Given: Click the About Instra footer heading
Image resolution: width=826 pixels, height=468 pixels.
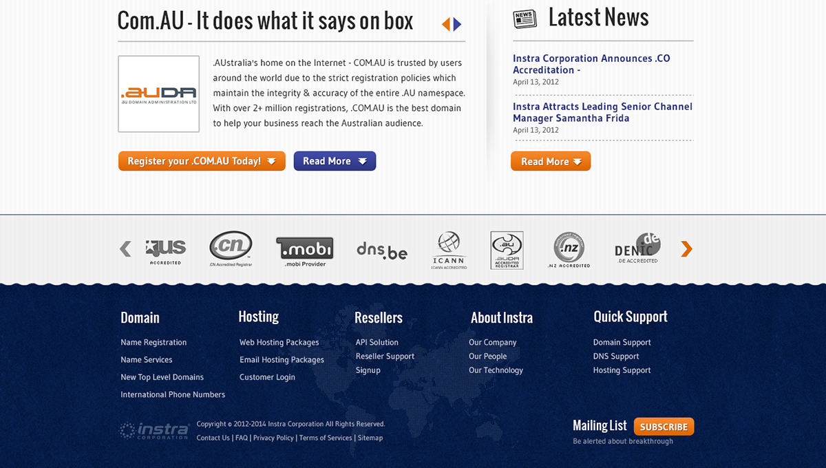Looking at the screenshot, I should (x=502, y=318).
